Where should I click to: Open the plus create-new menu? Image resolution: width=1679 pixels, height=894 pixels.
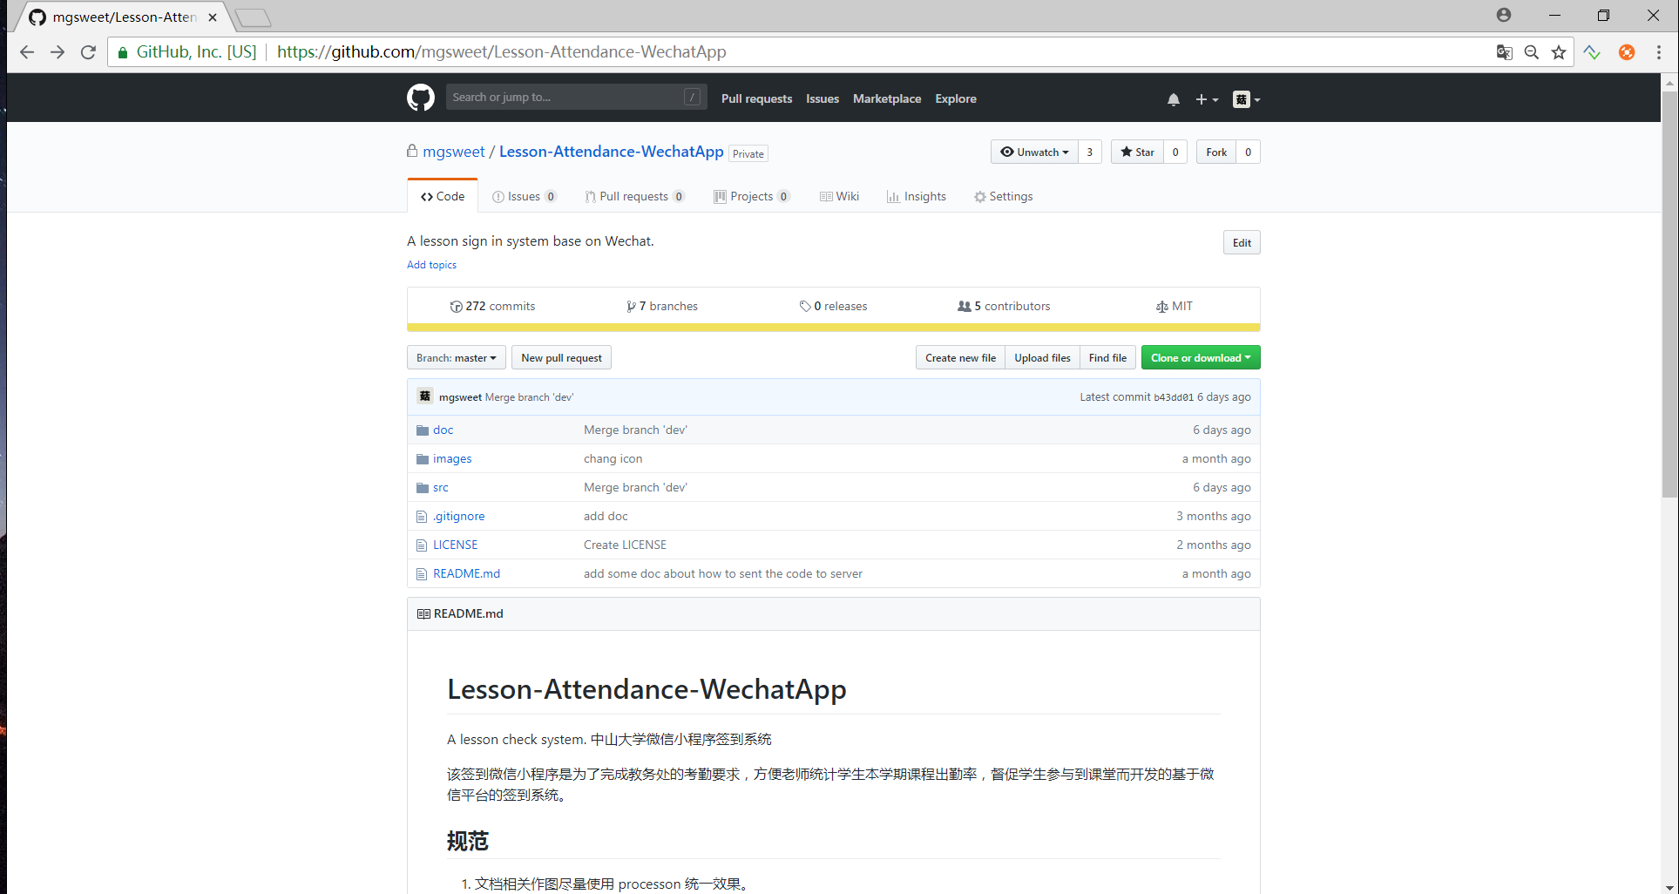[1207, 99]
